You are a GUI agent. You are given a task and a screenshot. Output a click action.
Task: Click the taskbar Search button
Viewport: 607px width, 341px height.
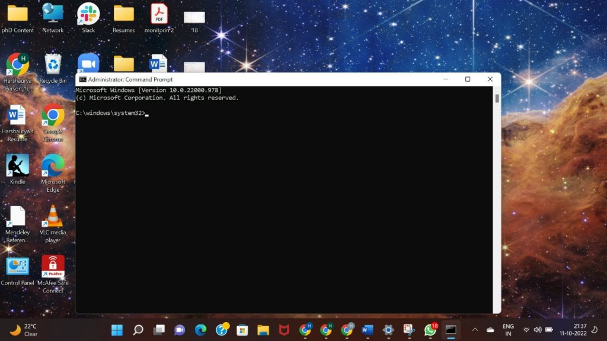coord(138,330)
